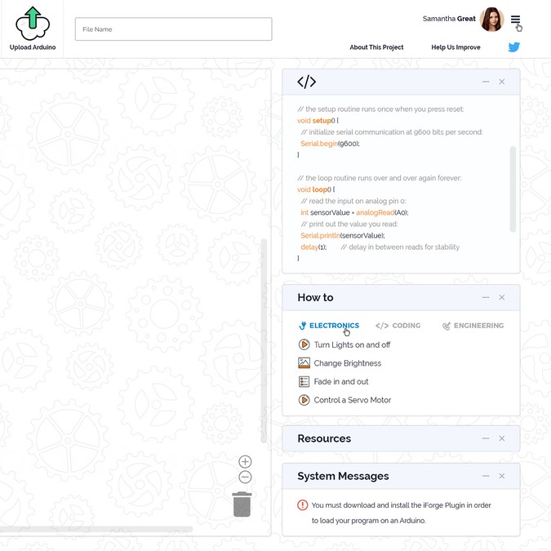The image size is (551, 551).
Task: Open the Control a Servo Motor tutorial
Action: pyautogui.click(x=352, y=400)
